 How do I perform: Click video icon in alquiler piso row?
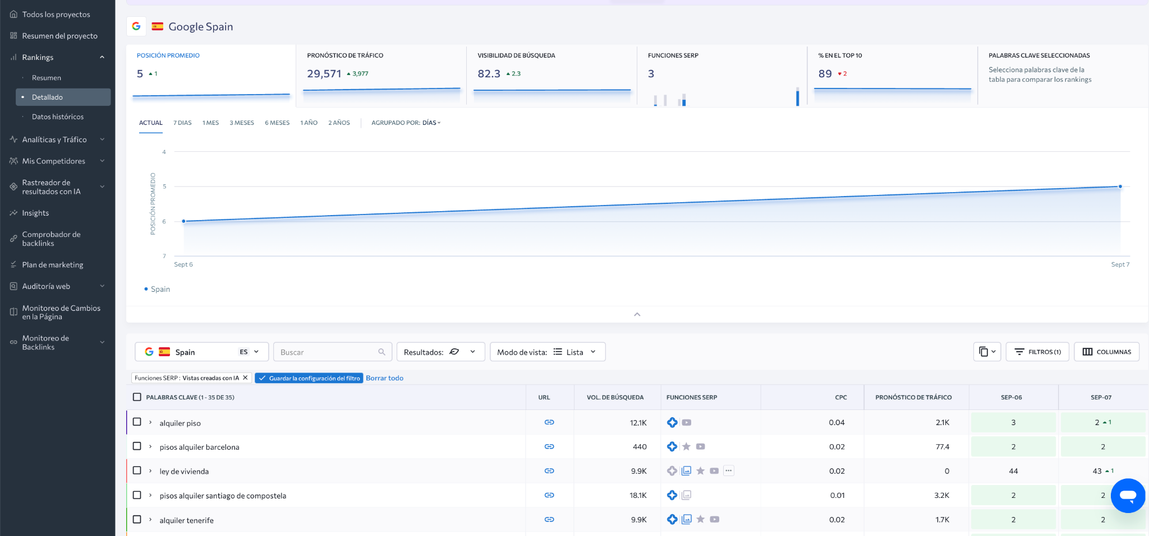(x=687, y=422)
